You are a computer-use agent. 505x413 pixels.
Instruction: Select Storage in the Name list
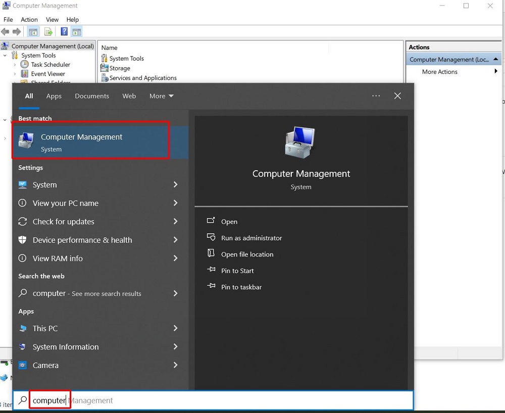pos(119,68)
